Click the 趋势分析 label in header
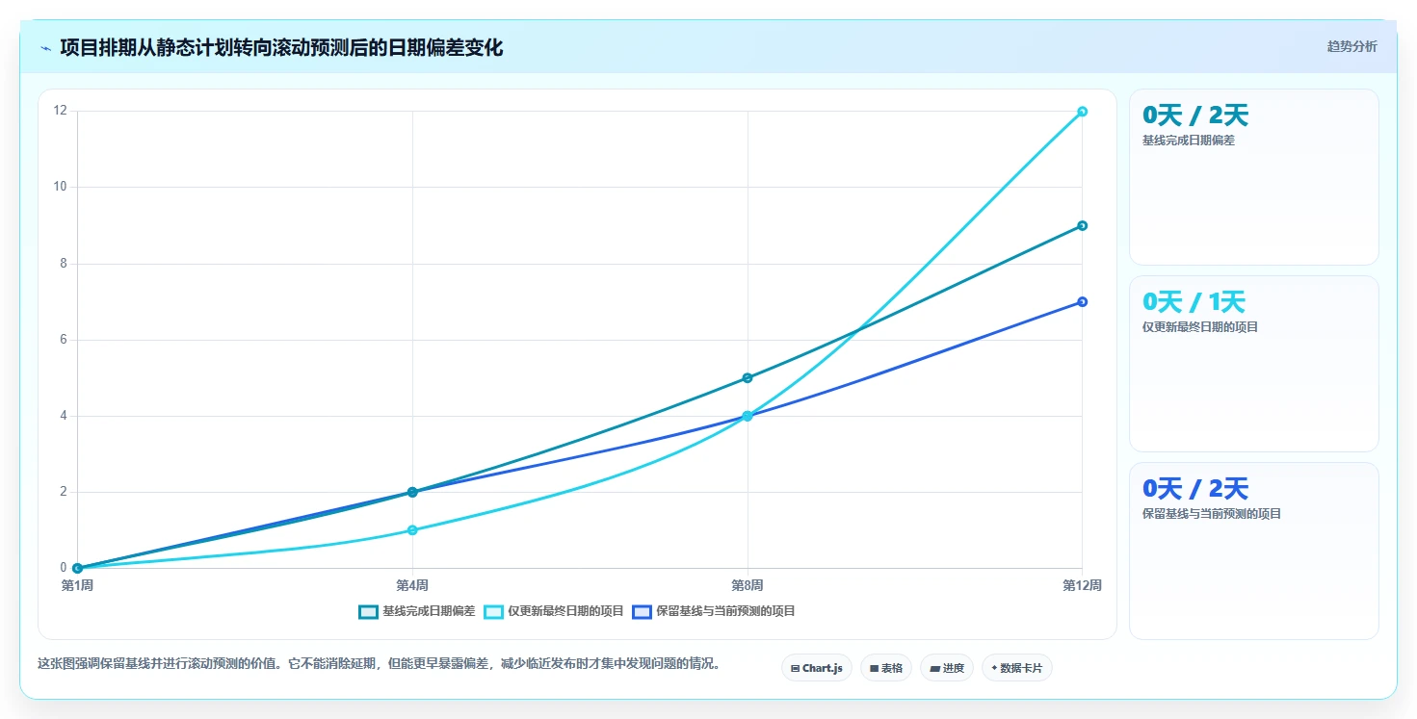Image resolution: width=1417 pixels, height=719 pixels. tap(1351, 46)
